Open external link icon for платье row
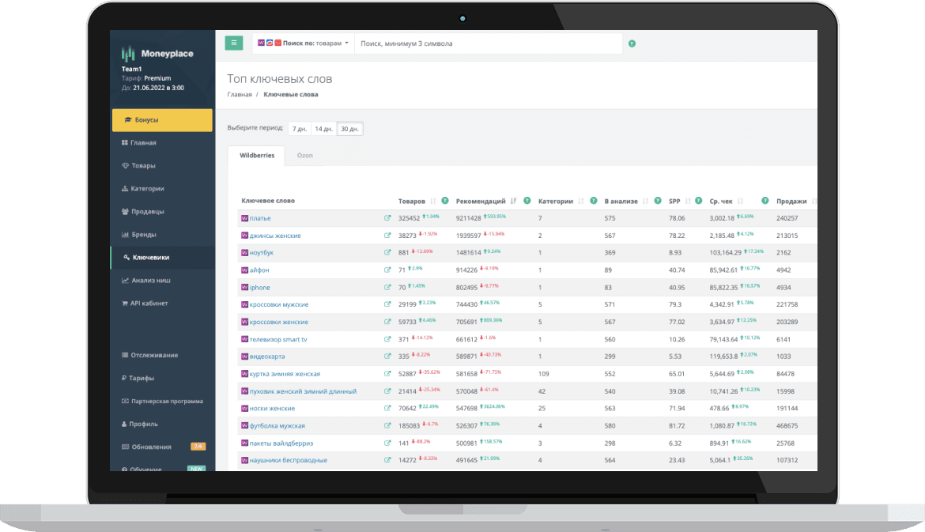The image size is (925, 532). tap(387, 217)
